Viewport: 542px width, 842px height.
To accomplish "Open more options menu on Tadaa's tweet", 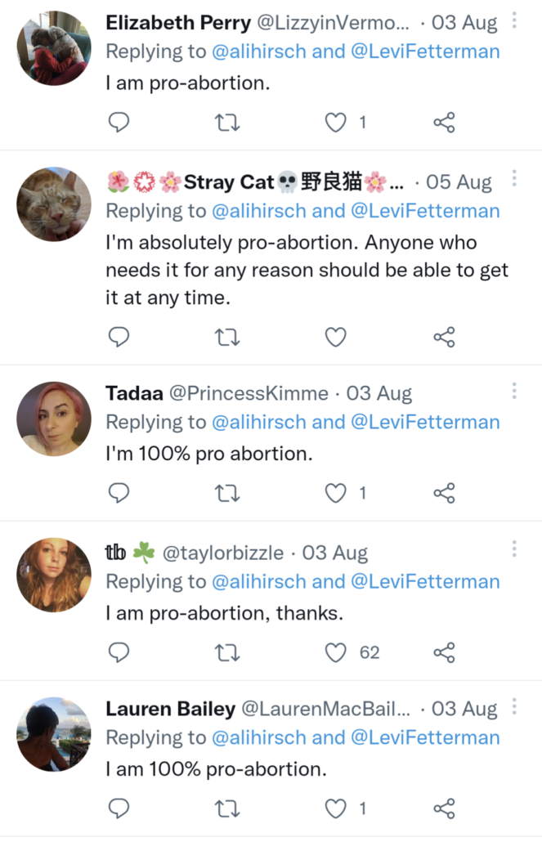I will pyautogui.click(x=514, y=391).
